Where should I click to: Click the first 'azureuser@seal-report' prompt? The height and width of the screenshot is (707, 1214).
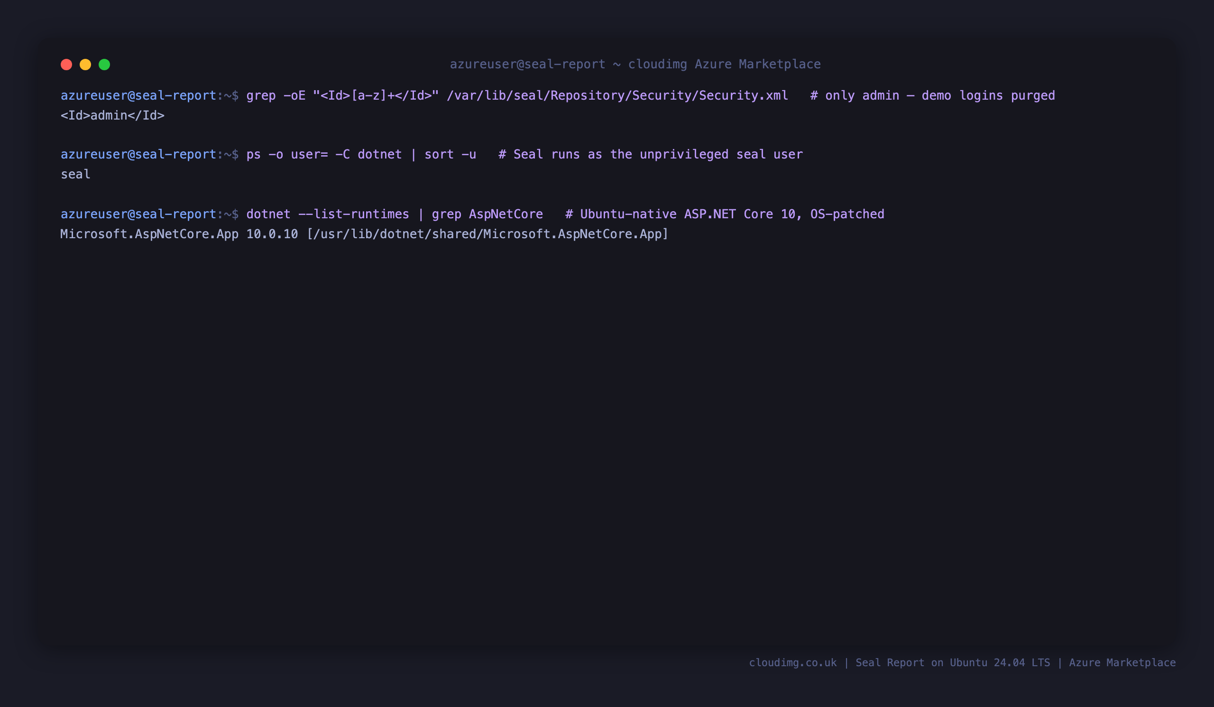149,95
